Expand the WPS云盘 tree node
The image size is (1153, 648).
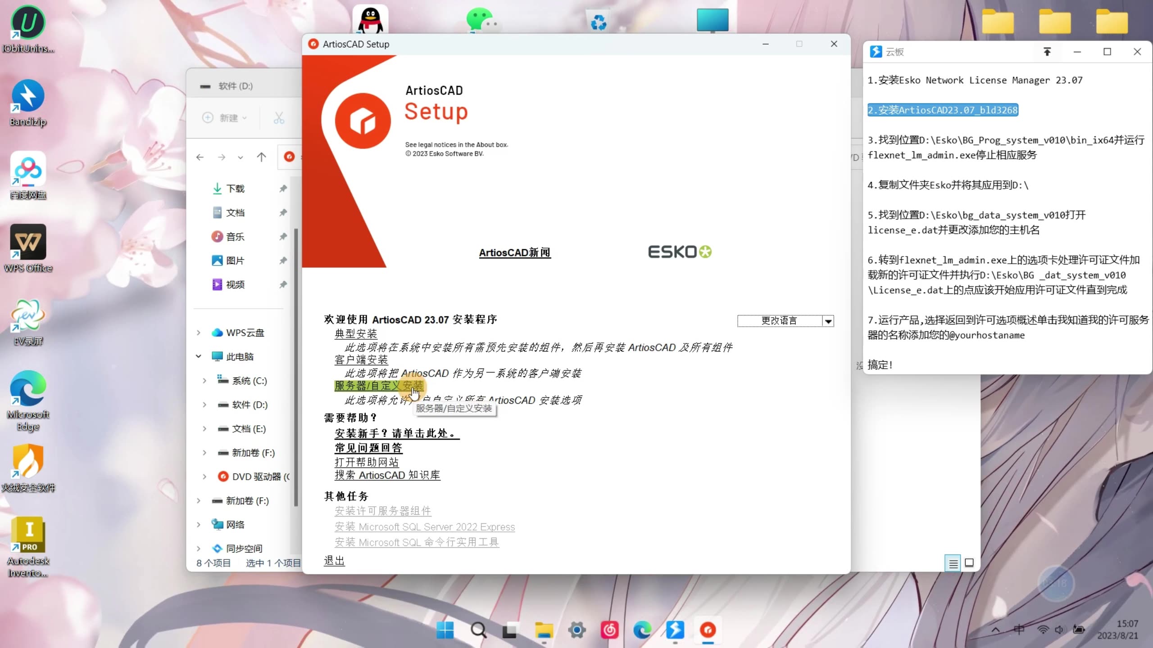[x=199, y=333]
